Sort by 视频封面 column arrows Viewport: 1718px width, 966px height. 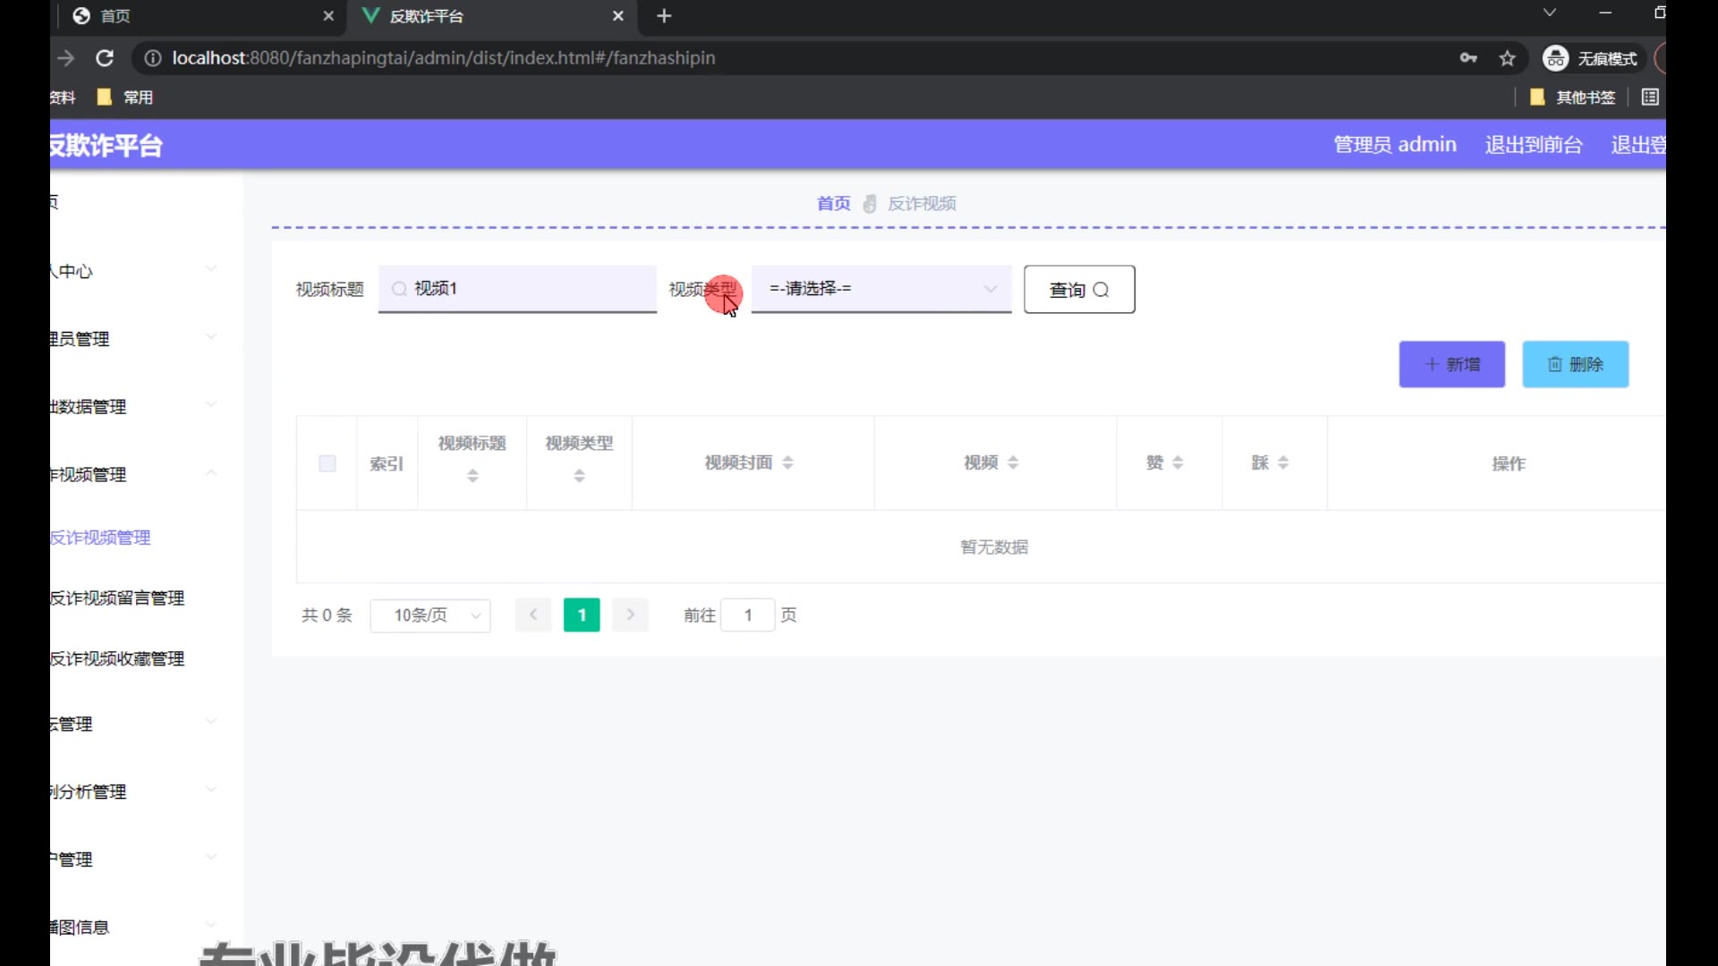[787, 462]
